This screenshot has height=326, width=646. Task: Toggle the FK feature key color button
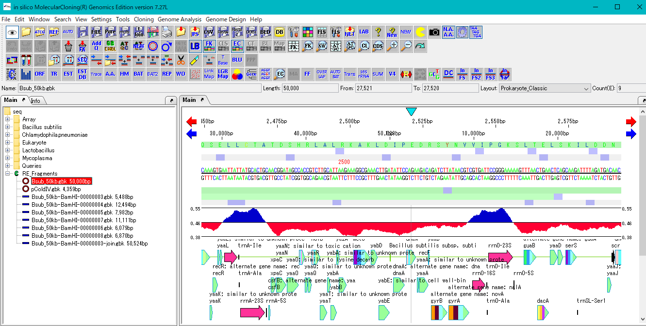(209, 46)
